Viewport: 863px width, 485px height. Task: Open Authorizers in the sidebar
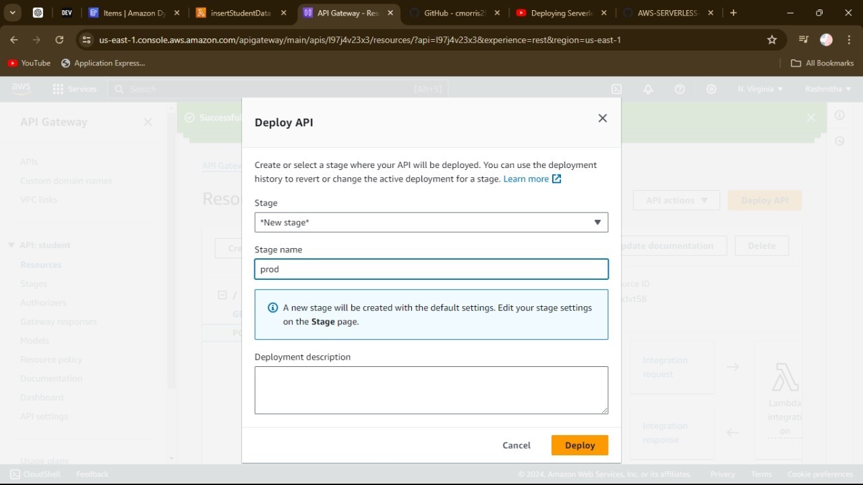[x=43, y=302]
